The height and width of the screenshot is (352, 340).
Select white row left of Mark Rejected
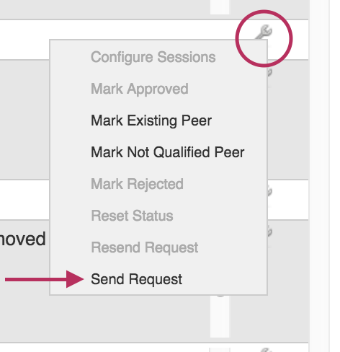24,200
